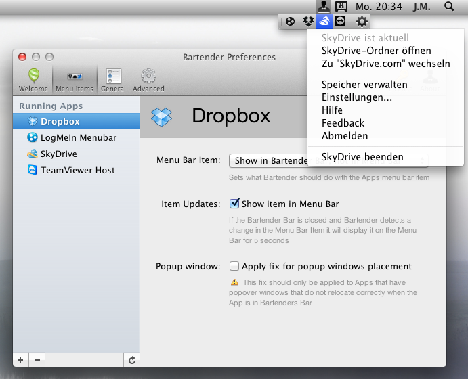468x379 pixels.
Task: Select TeamViewer Host in Running Apps
Action: (76, 170)
